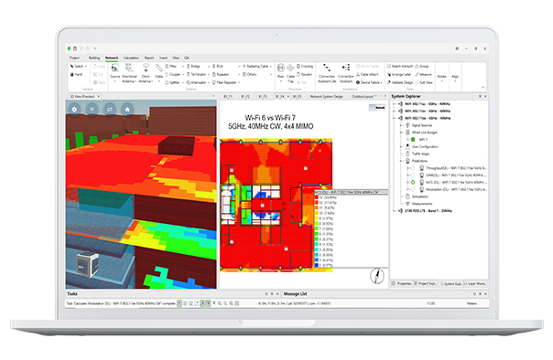Click the home button in 3D view
553x360 pixels.
(x=127, y=110)
